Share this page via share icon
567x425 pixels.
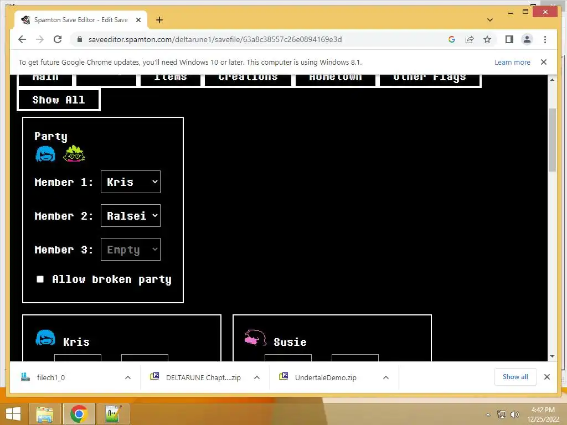point(470,39)
